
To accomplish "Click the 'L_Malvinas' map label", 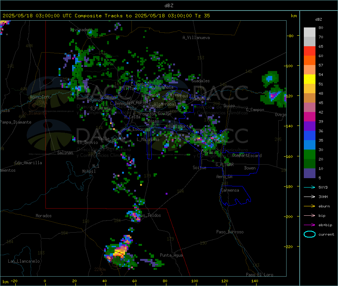I will tap(148, 139).
